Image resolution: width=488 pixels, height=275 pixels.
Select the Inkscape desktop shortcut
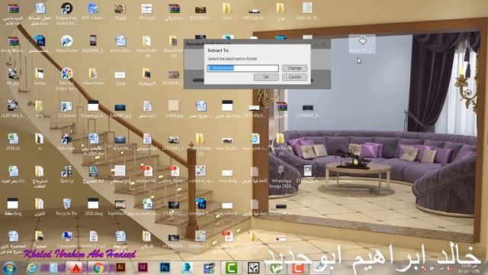pos(66,141)
